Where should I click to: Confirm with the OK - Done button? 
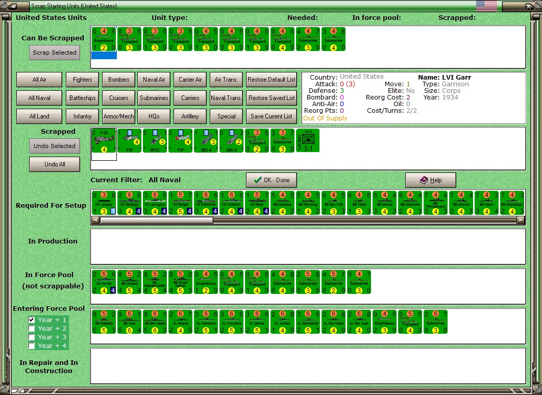tap(272, 180)
